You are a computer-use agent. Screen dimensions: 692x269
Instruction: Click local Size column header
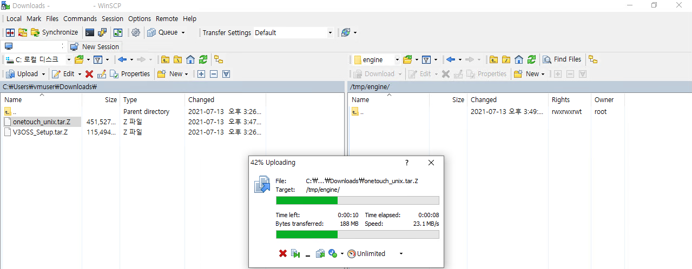tap(101, 99)
